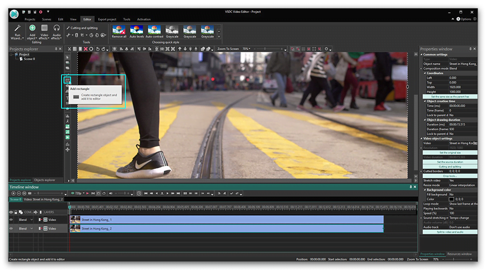Click the redo icon in editor toolbar

(103, 49)
